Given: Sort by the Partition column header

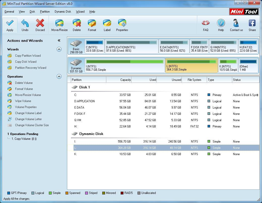Looking at the screenshot, I should (89, 80).
